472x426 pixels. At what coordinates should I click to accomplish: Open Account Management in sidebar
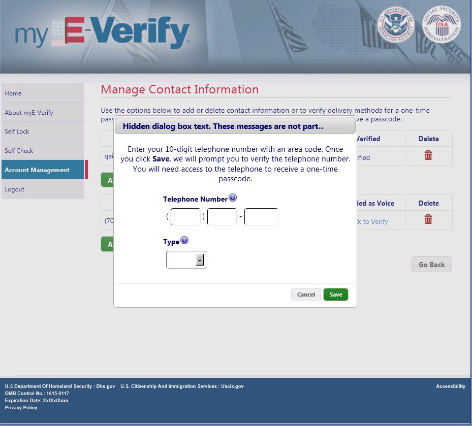[43, 170]
